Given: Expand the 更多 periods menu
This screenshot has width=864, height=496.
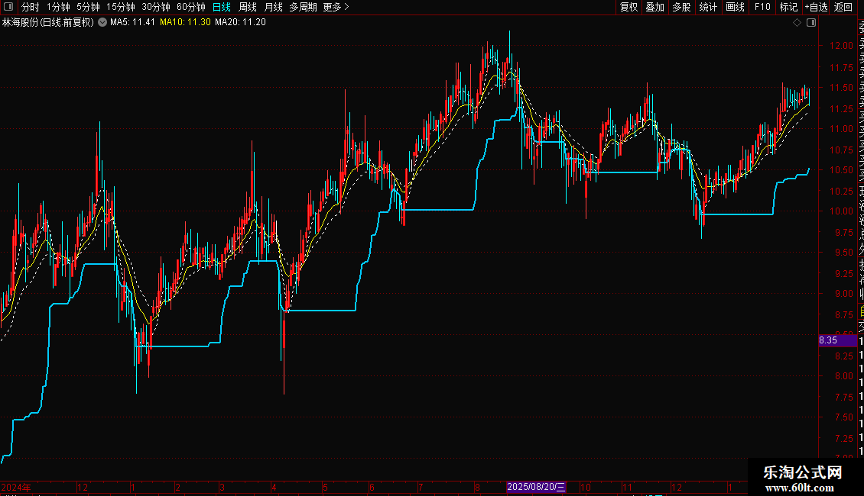Looking at the screenshot, I should (336, 7).
